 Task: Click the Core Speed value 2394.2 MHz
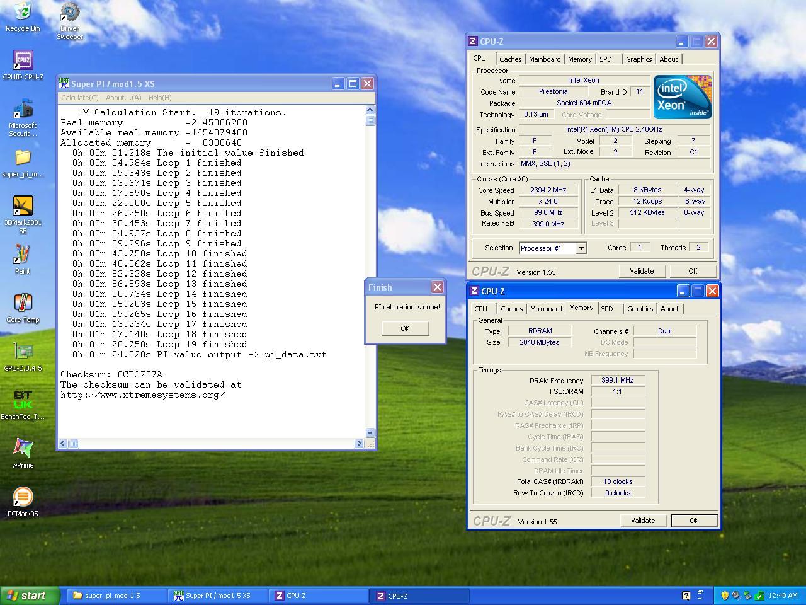tap(548, 190)
